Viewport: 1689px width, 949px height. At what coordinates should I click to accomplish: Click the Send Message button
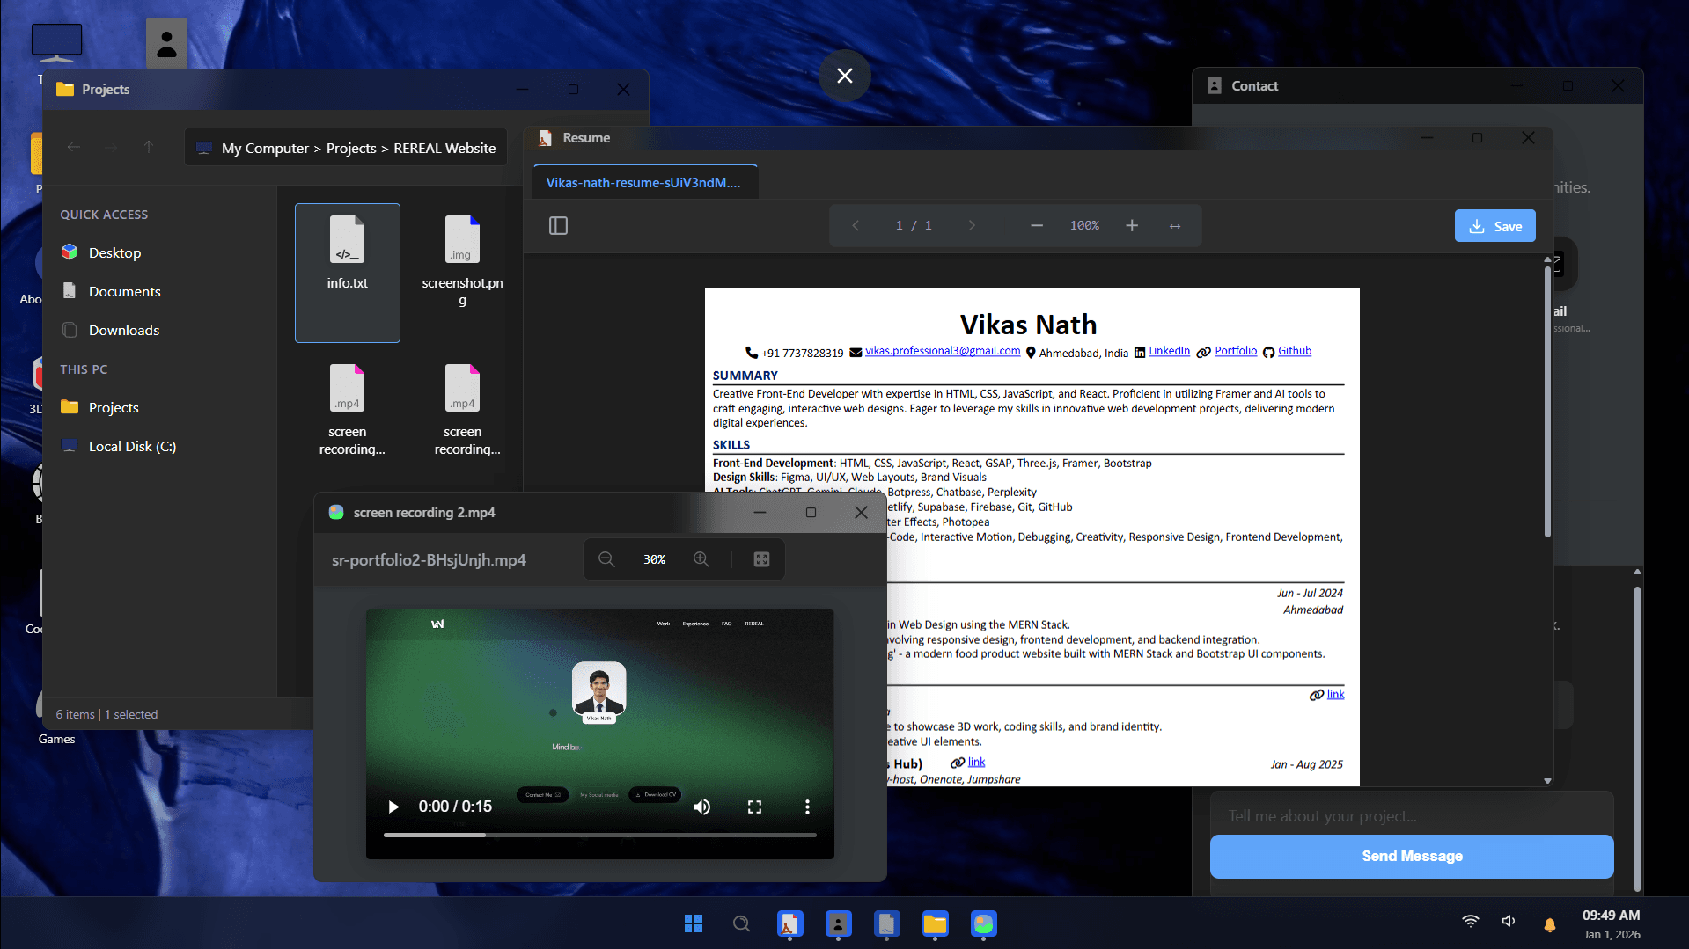click(1411, 856)
